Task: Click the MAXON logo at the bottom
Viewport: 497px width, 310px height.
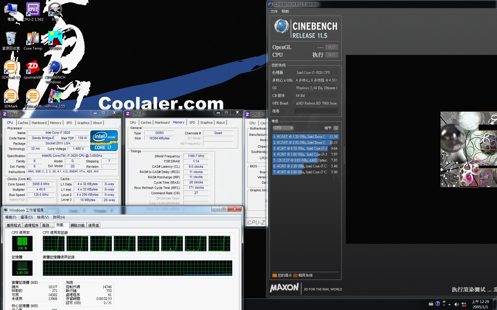Action: (285, 288)
